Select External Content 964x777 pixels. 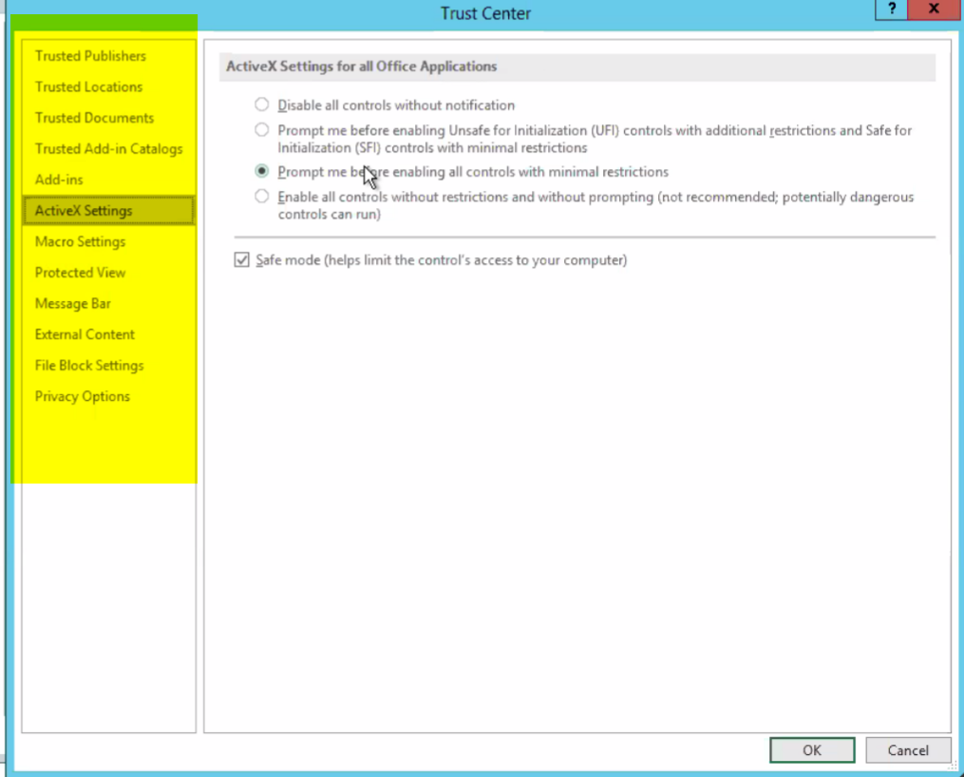pos(85,334)
